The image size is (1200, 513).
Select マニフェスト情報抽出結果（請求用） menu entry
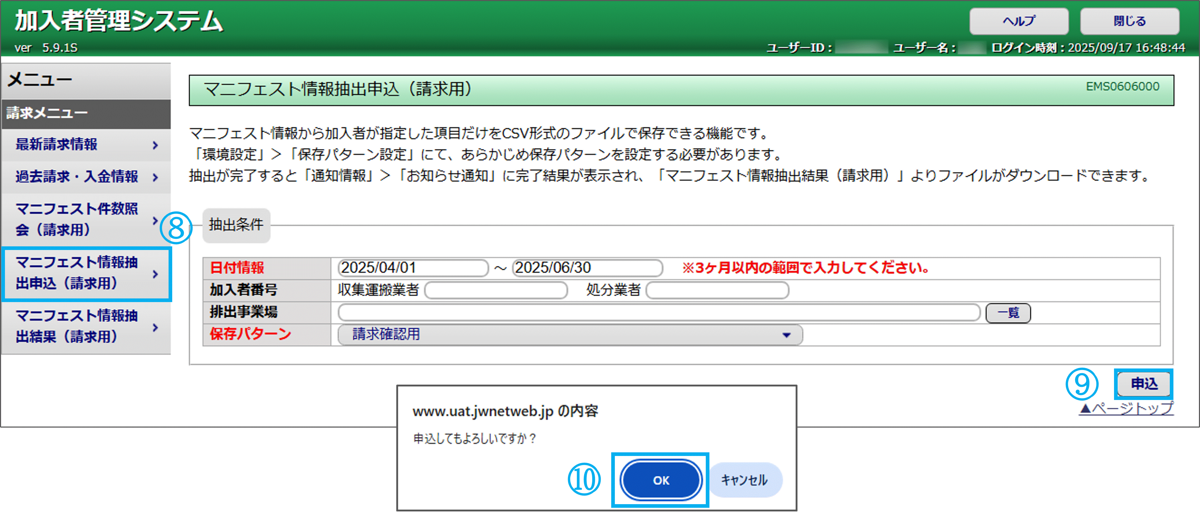[x=77, y=326]
